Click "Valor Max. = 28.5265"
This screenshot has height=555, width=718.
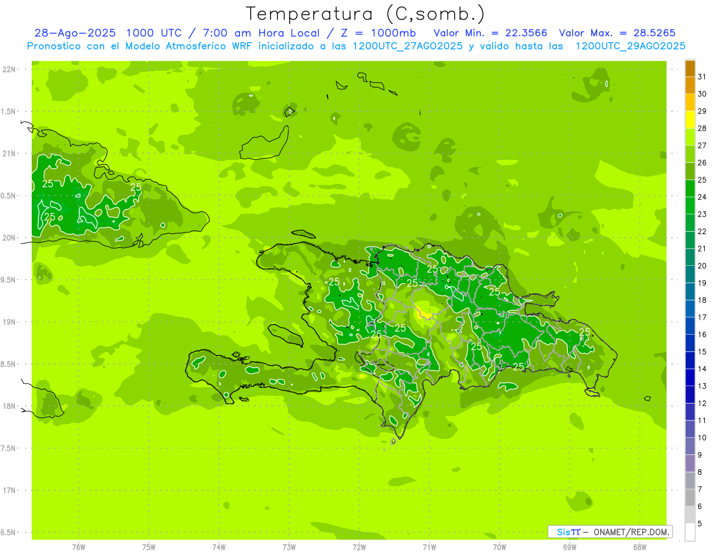[x=617, y=33]
